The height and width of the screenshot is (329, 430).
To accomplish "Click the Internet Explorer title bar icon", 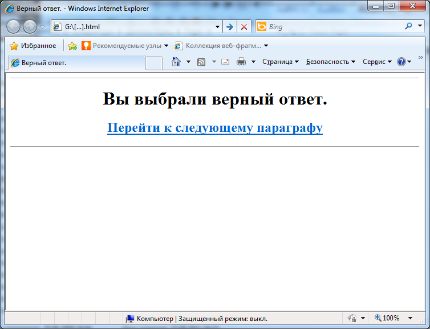I will (9, 8).
